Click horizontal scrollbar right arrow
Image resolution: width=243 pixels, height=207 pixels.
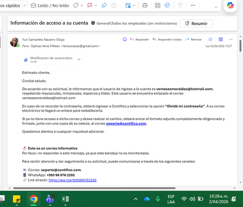(235, 188)
